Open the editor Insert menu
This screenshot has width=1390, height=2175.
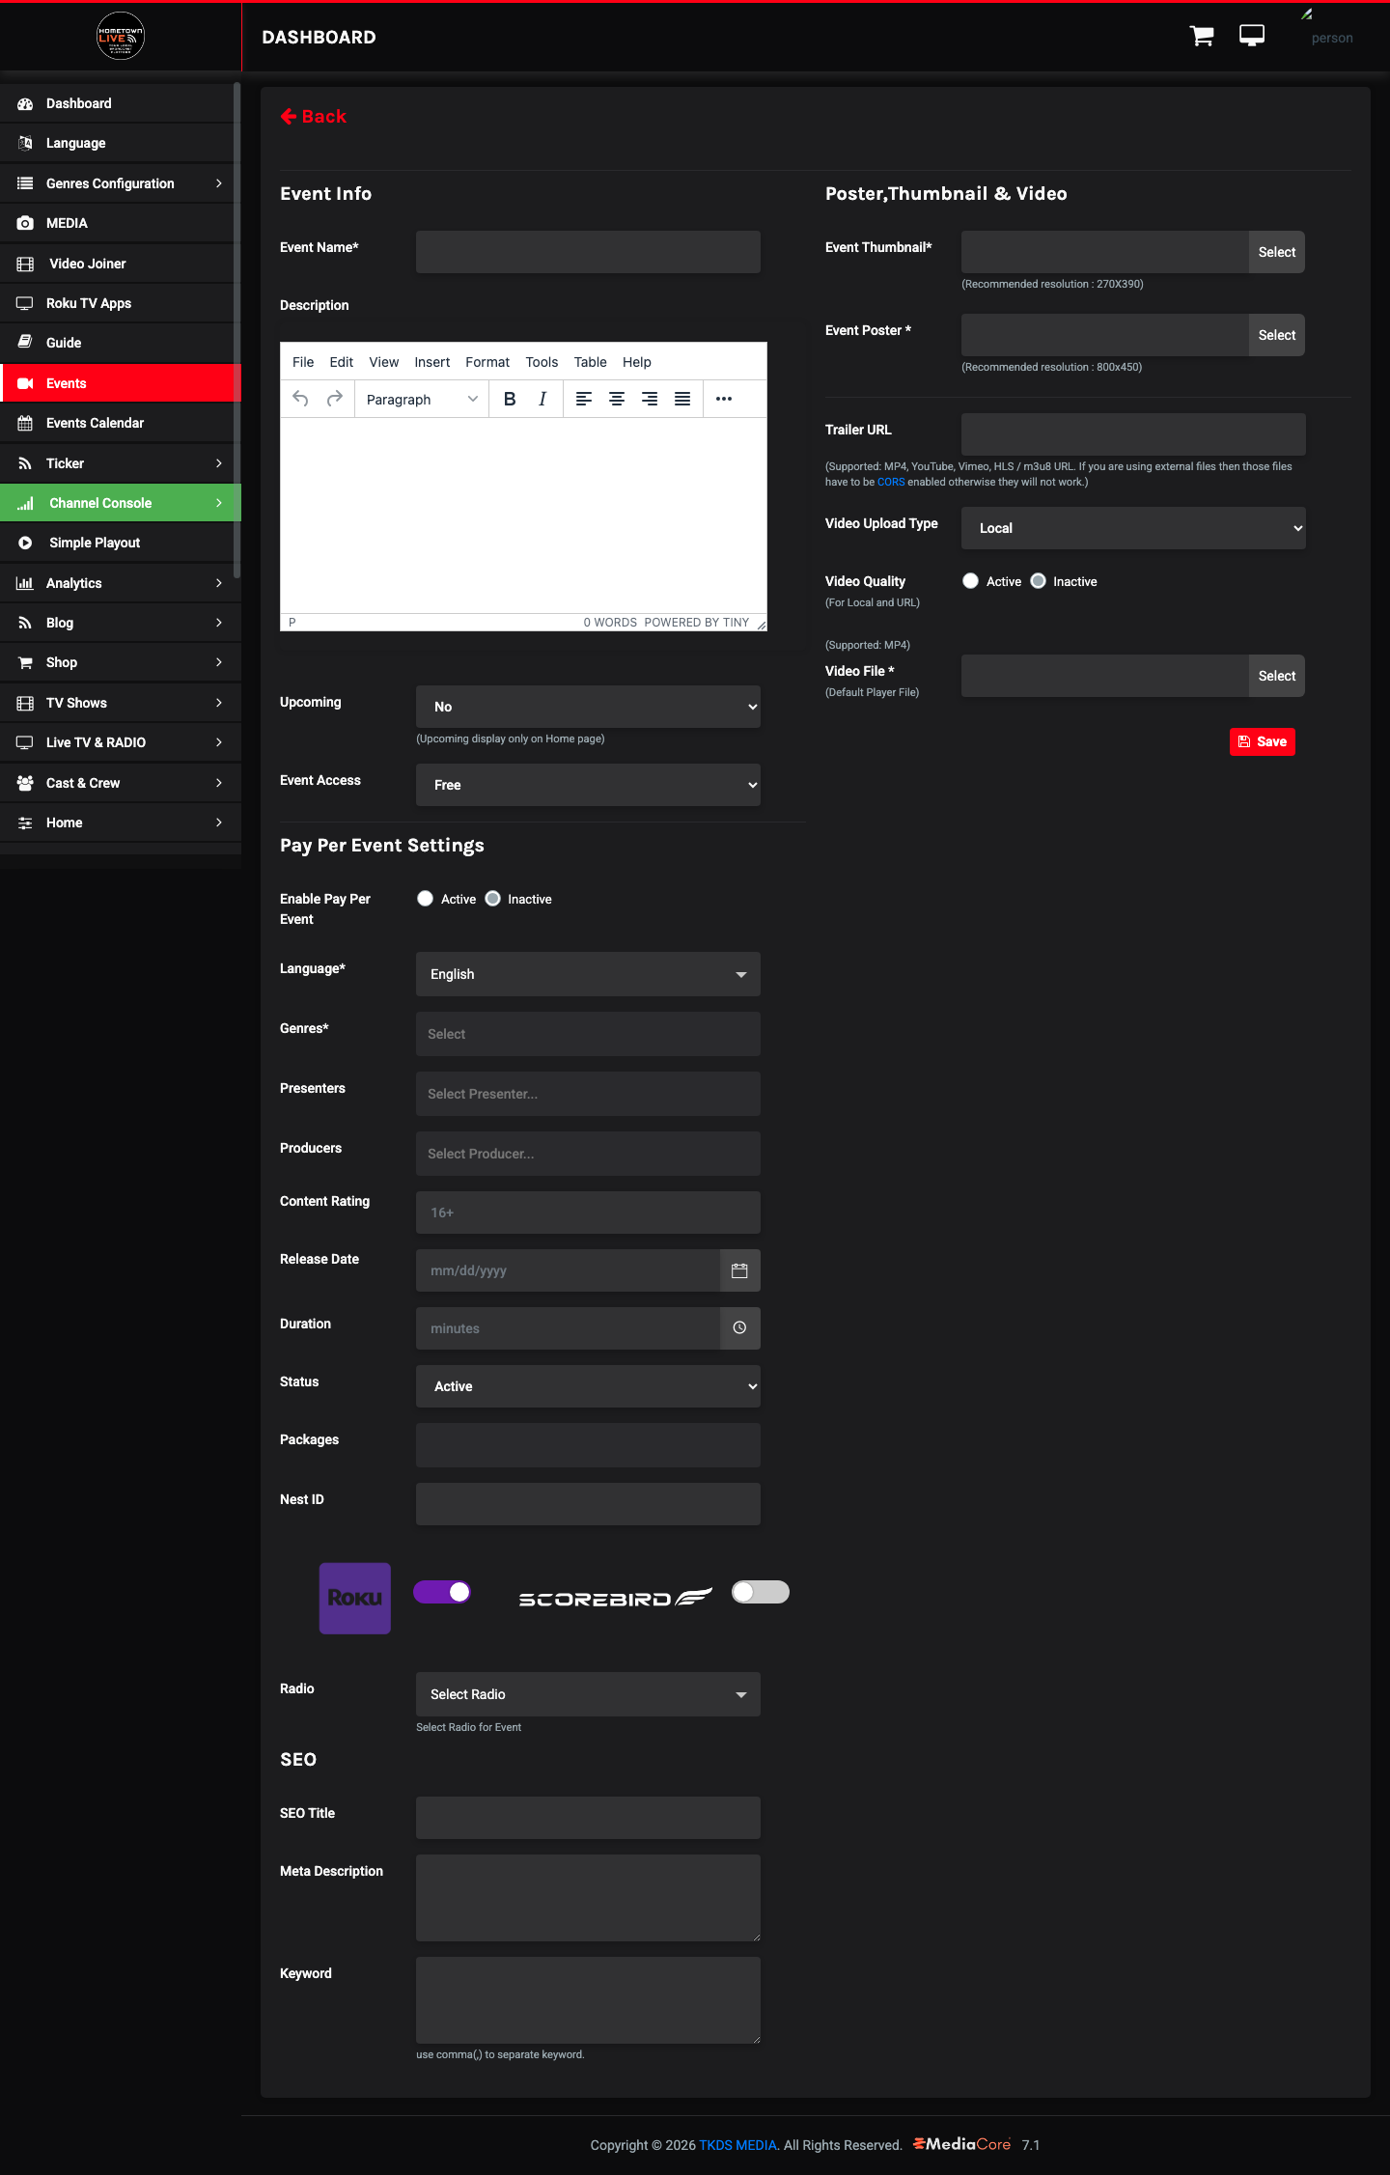coord(432,362)
